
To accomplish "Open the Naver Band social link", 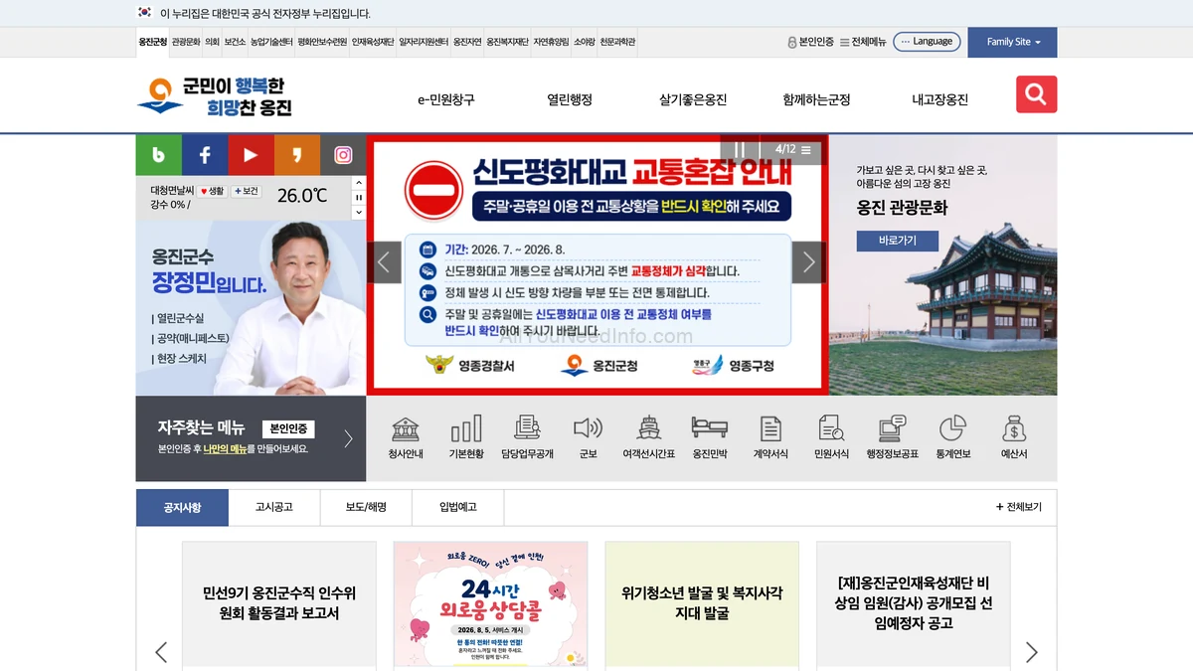I will (159, 154).
